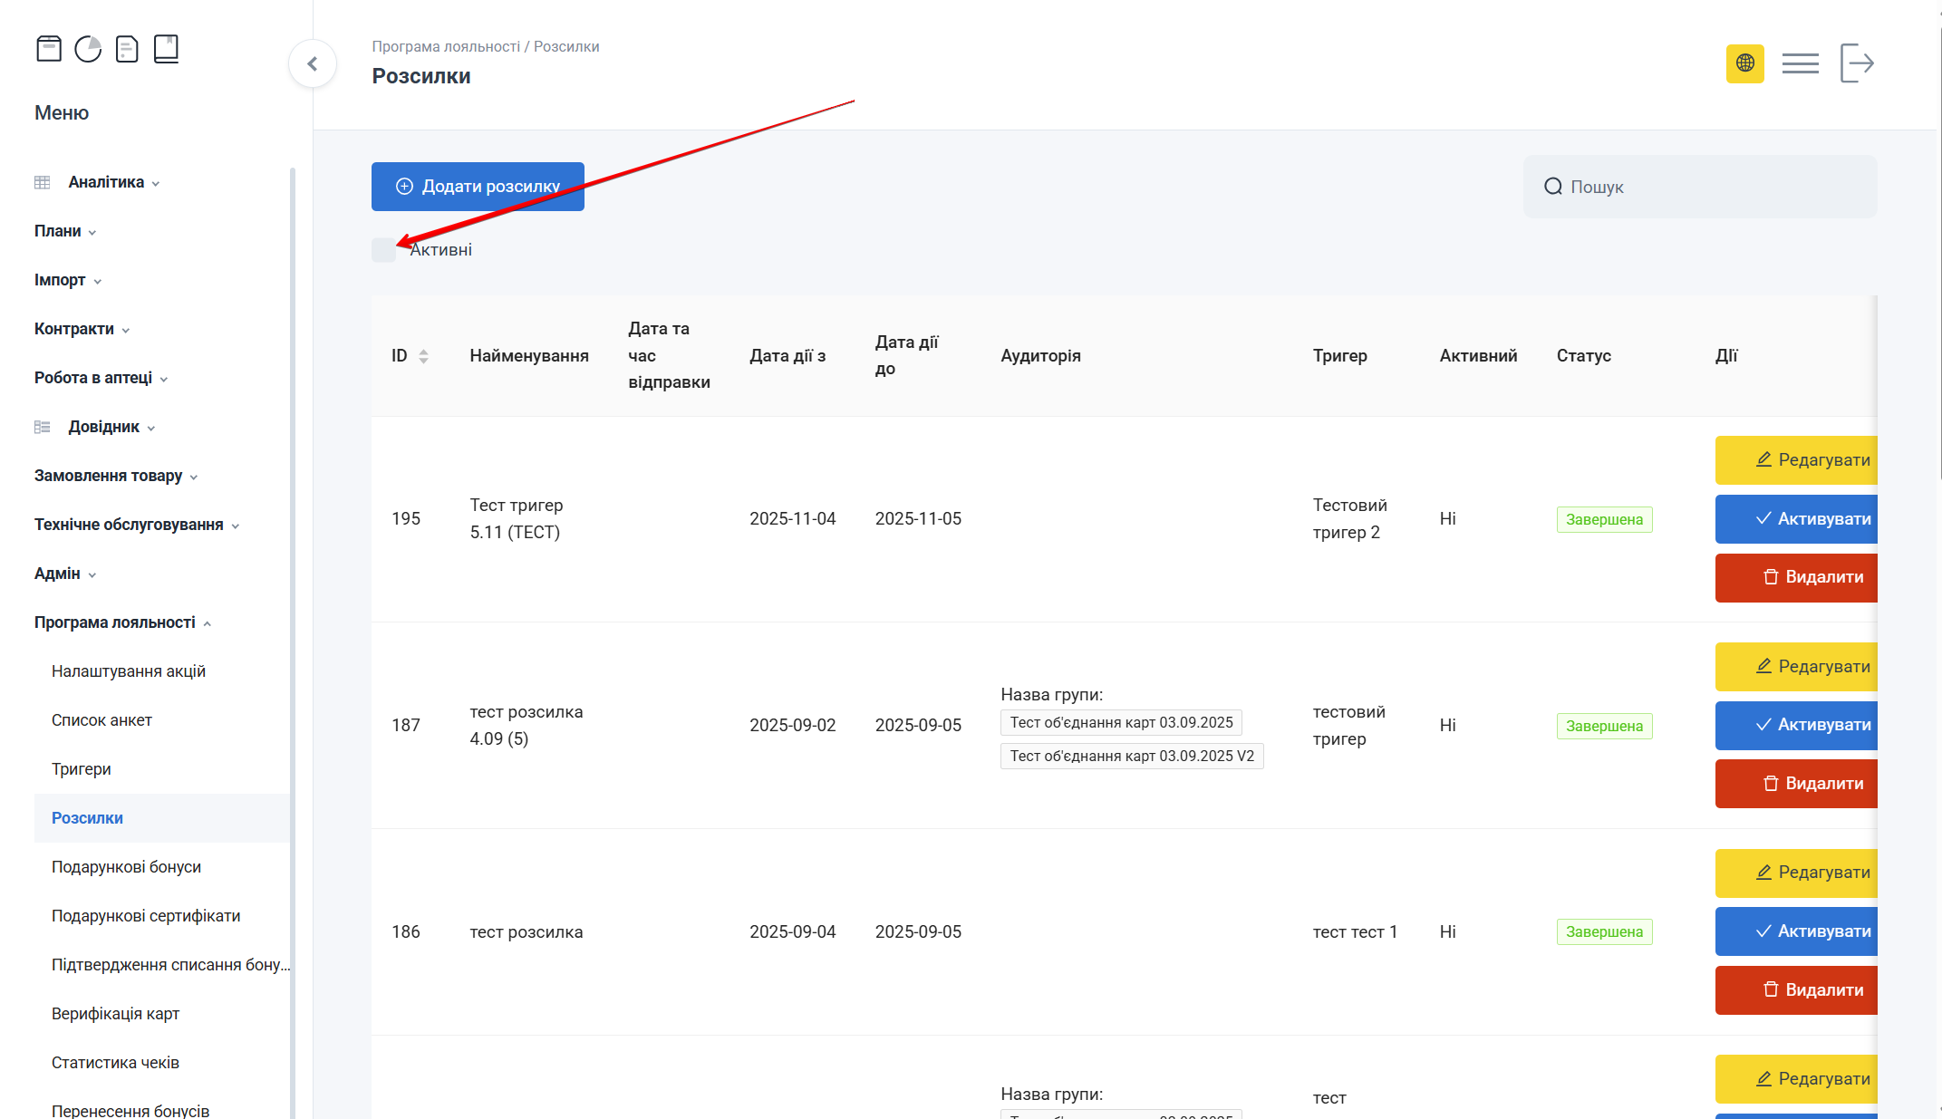Open the book icon in the top-left
Screen dimensions: 1942x1119
click(x=166, y=49)
